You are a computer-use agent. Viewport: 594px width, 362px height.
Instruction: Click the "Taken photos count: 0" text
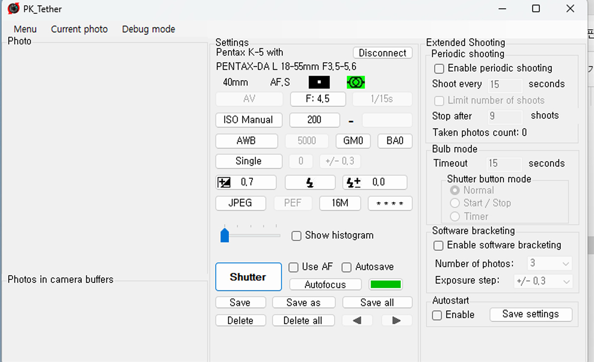[480, 133]
